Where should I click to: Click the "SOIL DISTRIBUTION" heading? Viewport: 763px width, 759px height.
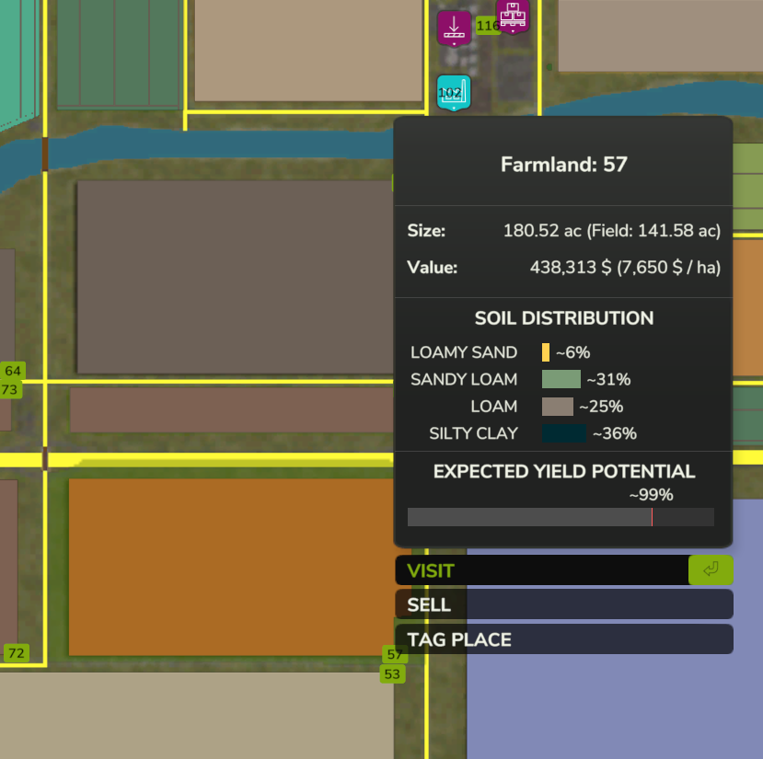564,318
